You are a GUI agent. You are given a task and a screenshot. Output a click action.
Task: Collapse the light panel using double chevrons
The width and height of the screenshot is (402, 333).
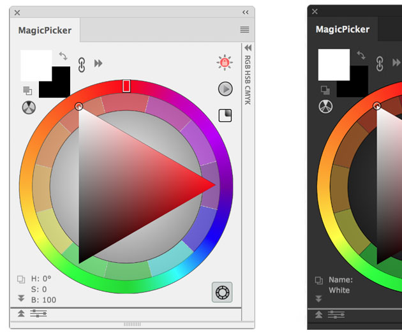tap(246, 12)
